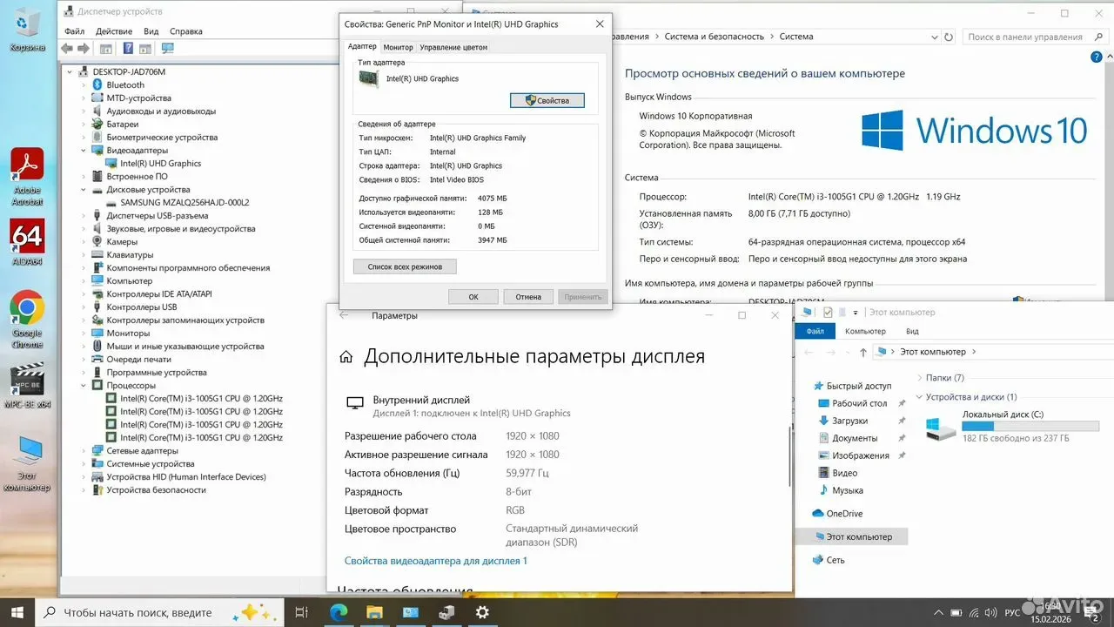This screenshot has width=1114, height=627.
Task: Click the blue help icon in System window
Action: coord(1096,56)
